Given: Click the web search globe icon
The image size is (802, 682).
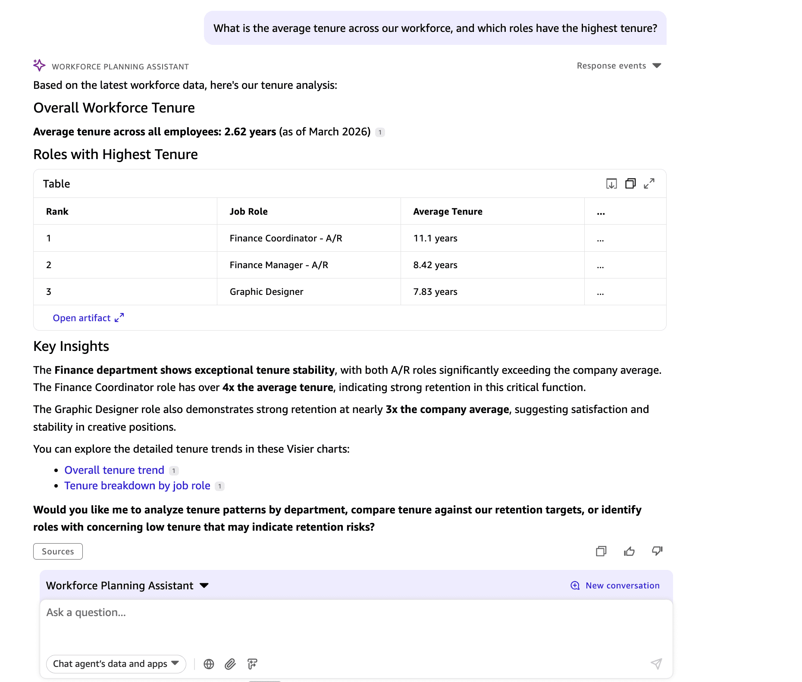Looking at the screenshot, I should pos(209,664).
